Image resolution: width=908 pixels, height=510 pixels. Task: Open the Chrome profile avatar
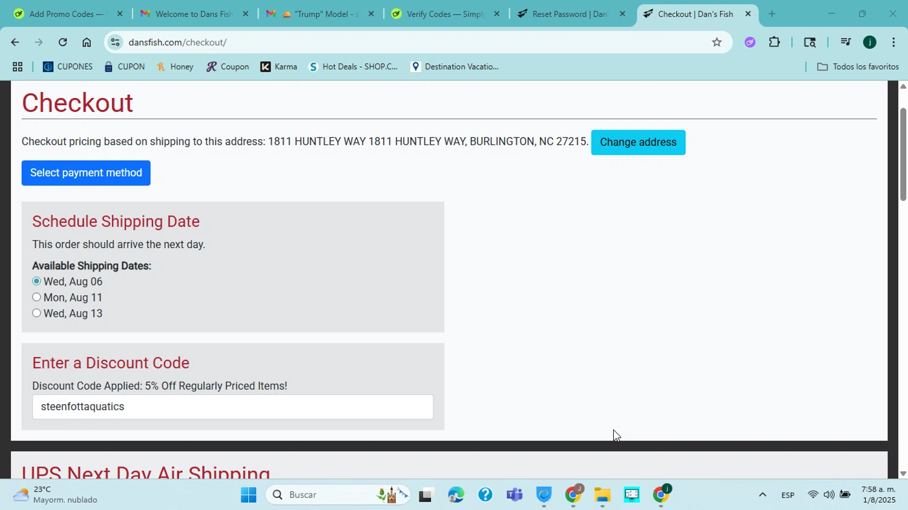[870, 42]
